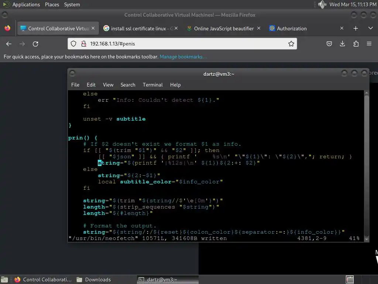
Task: Bookmark this page with the star
Action: coord(291,44)
